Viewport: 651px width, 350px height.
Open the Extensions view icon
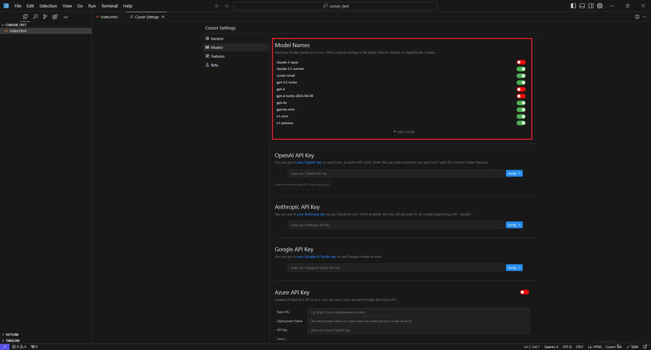click(55, 17)
